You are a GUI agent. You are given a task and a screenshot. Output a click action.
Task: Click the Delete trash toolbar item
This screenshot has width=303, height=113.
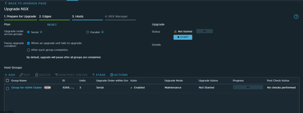point(43,75)
